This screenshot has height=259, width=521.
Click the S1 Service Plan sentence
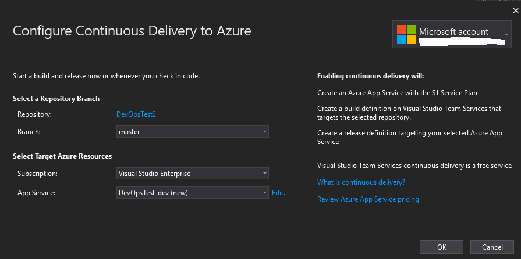397,93
